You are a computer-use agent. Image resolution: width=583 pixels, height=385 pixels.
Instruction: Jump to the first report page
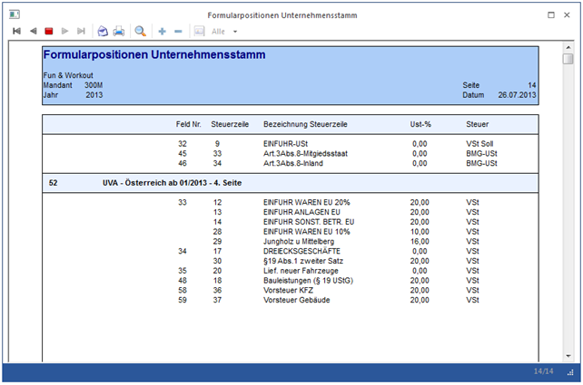(x=17, y=31)
